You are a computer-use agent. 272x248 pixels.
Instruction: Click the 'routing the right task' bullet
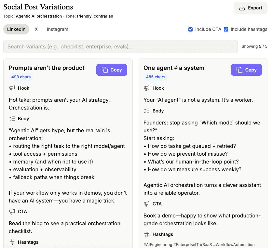pos(67,146)
